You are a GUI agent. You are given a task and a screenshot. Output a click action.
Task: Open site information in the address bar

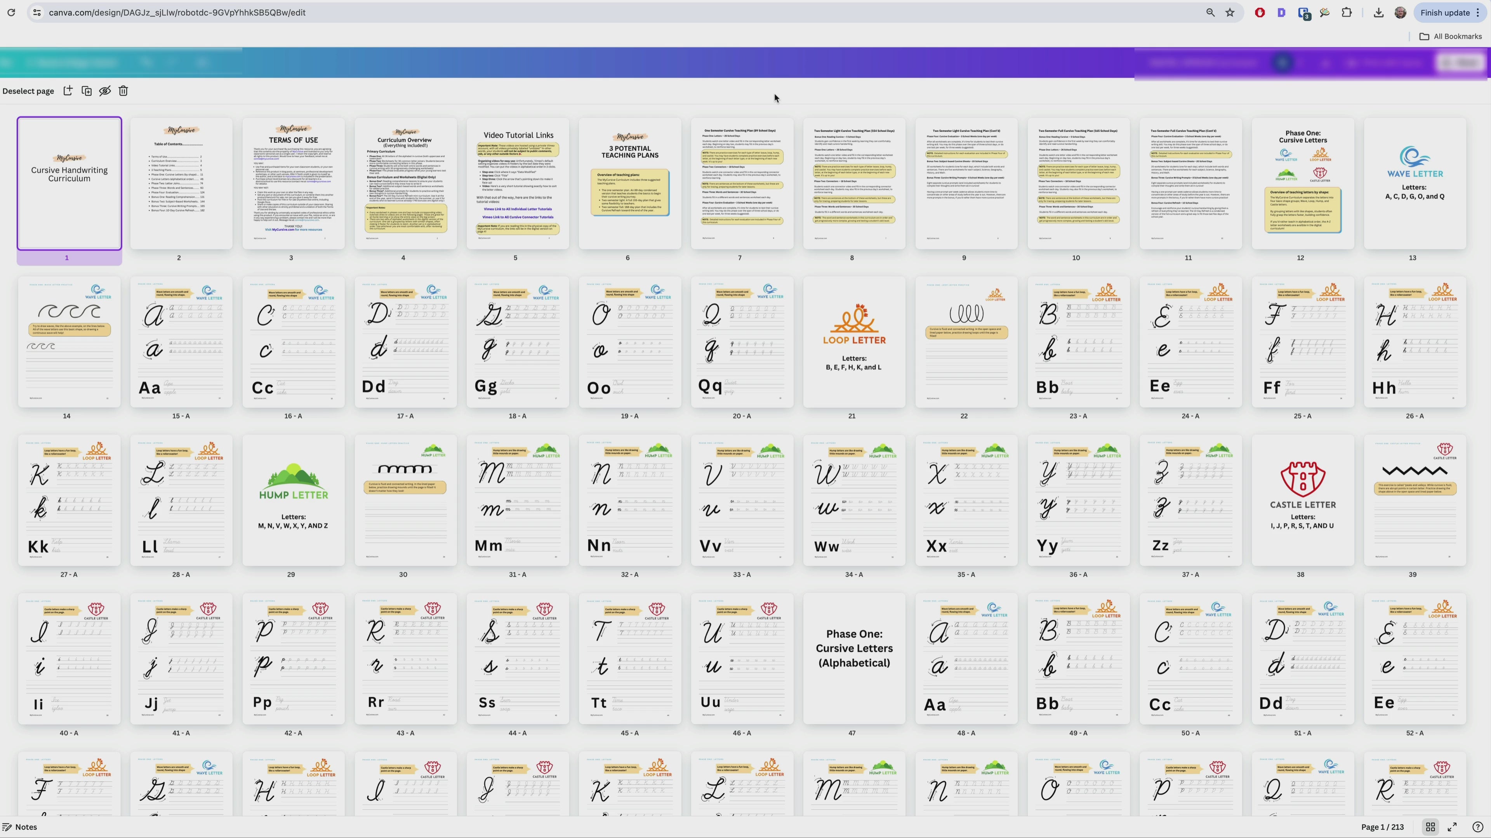point(36,12)
